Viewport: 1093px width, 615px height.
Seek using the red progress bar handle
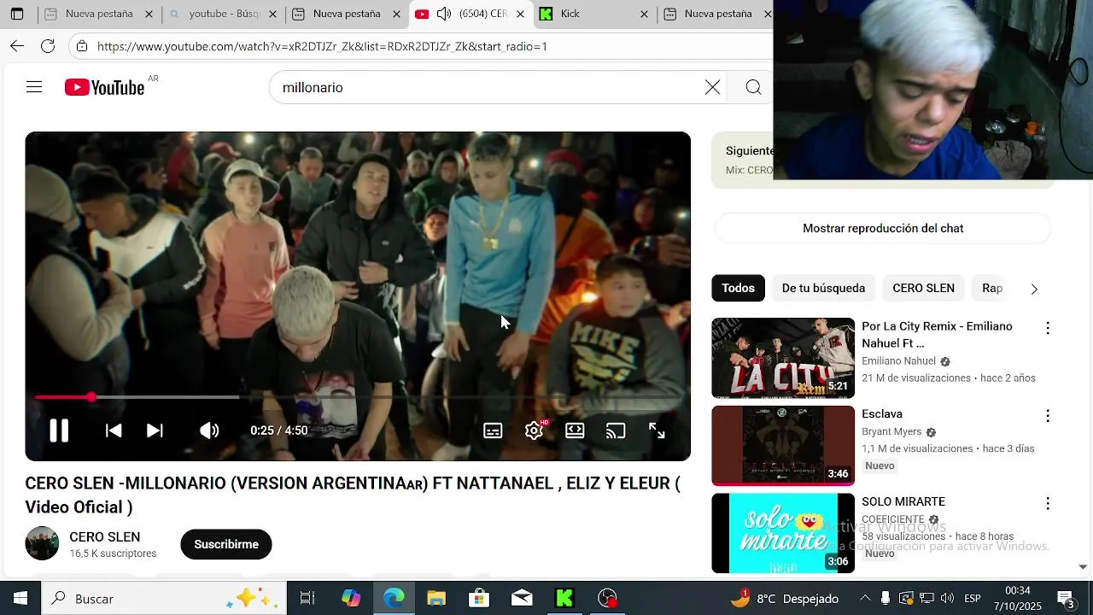91,397
